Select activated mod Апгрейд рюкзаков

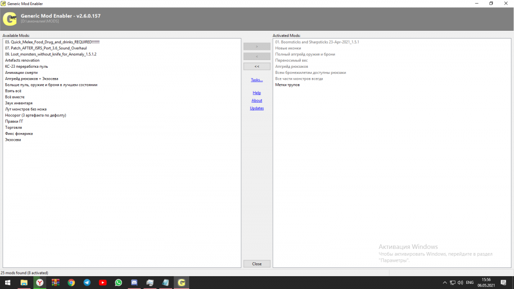pyautogui.click(x=291, y=66)
